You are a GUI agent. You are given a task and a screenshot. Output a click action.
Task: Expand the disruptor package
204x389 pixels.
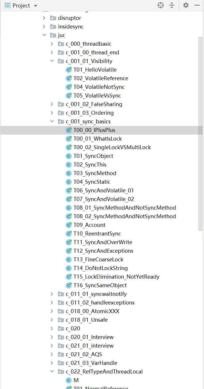tap(44, 18)
